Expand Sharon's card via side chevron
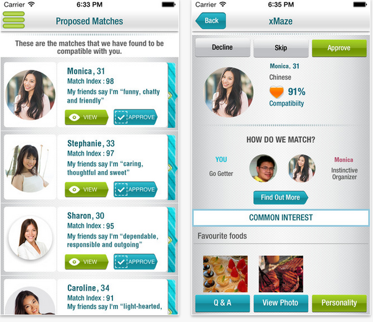Screen dimensions: 373x322 (x=170, y=240)
